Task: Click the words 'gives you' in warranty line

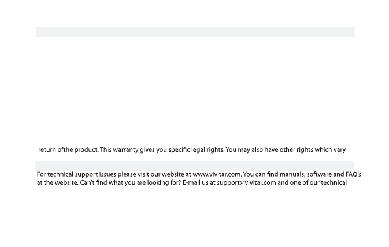Action: [x=153, y=150]
